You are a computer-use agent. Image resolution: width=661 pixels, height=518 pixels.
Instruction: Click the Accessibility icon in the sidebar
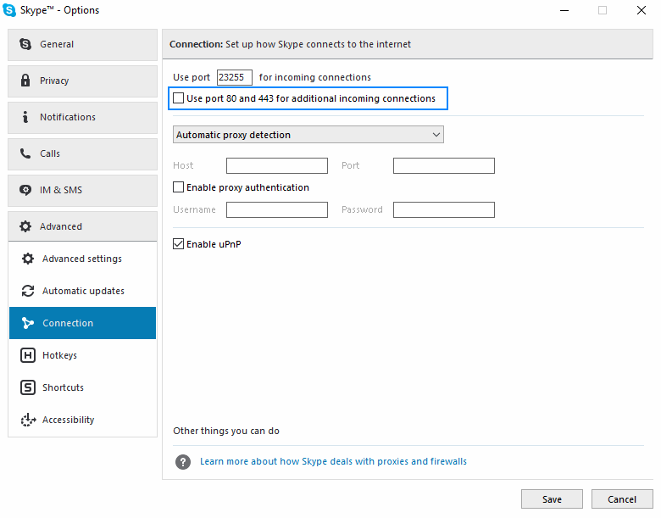point(28,420)
